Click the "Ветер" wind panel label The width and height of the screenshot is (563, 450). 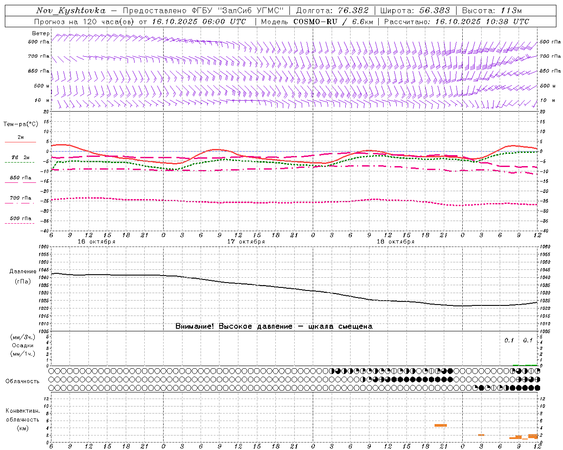[x=41, y=33]
